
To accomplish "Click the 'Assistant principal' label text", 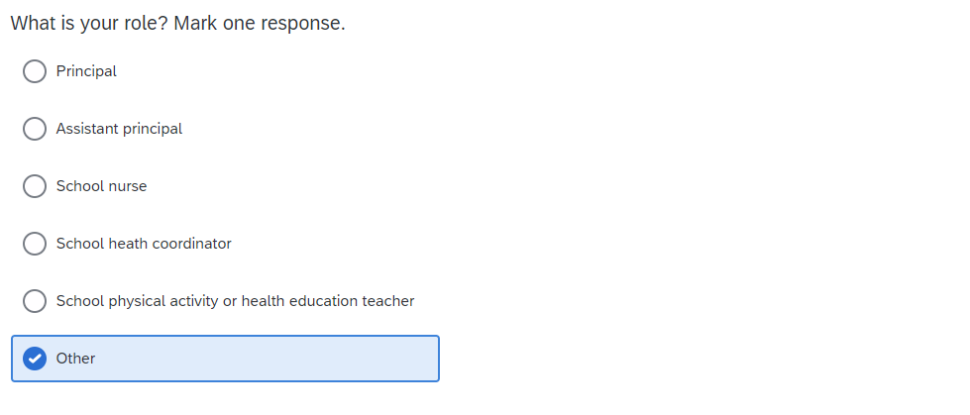I will (x=119, y=129).
